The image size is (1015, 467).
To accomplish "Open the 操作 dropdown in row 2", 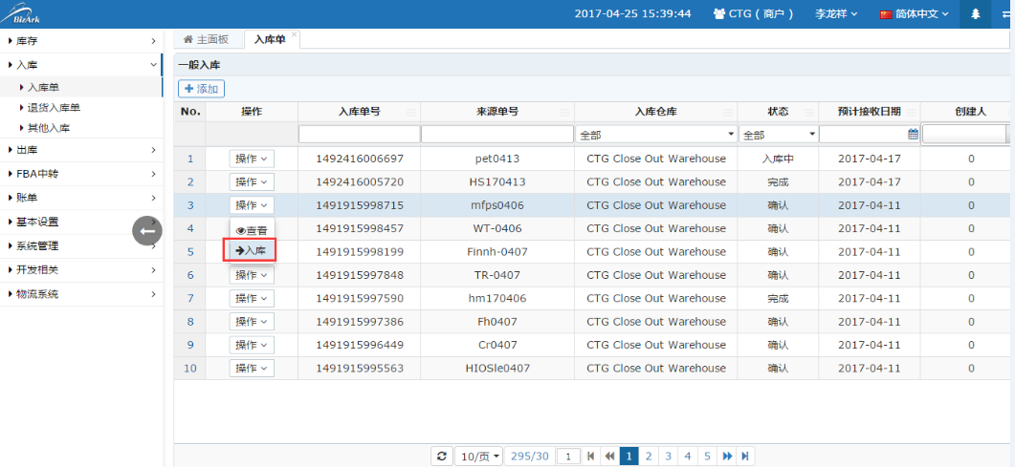I will [252, 182].
